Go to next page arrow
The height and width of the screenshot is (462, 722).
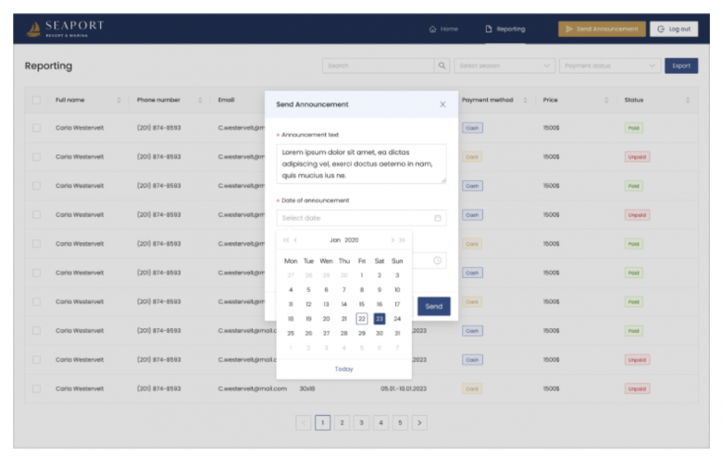[x=419, y=422]
